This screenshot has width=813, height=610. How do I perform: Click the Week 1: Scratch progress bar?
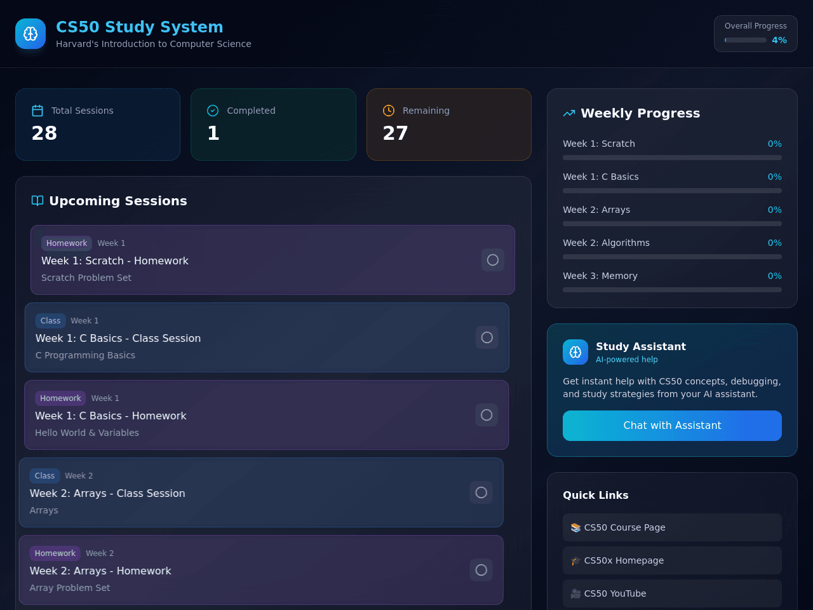pyautogui.click(x=672, y=158)
